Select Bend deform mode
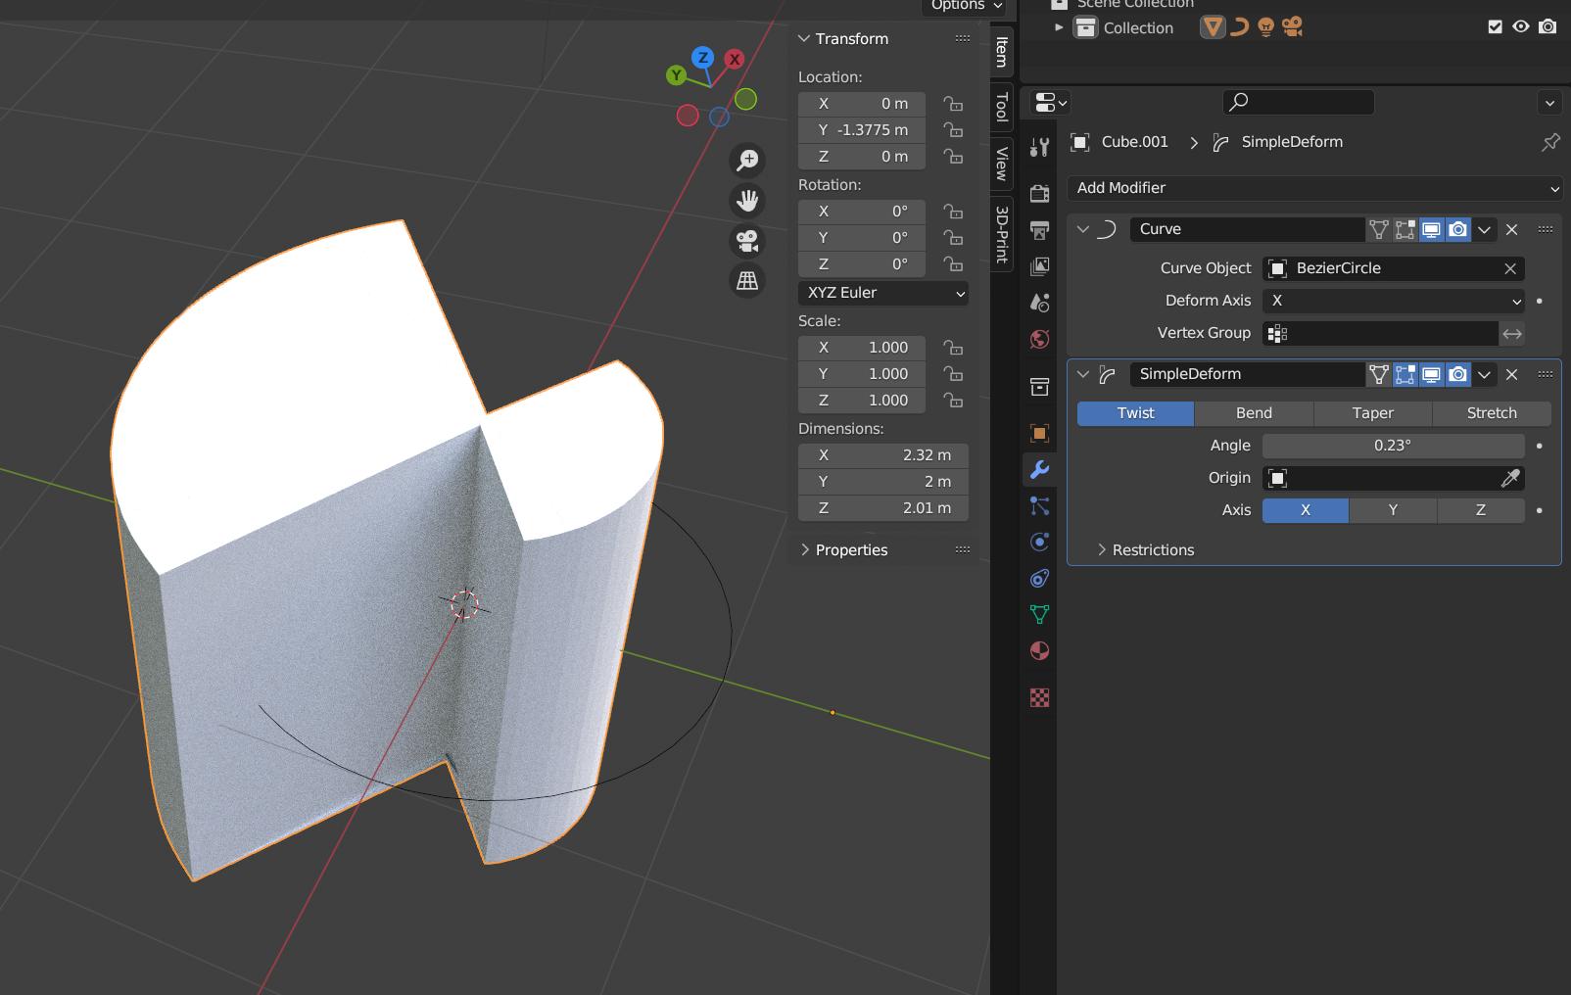The image size is (1571, 995). pos(1254,413)
